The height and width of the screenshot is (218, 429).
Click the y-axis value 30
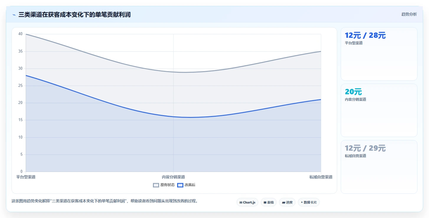point(20,69)
